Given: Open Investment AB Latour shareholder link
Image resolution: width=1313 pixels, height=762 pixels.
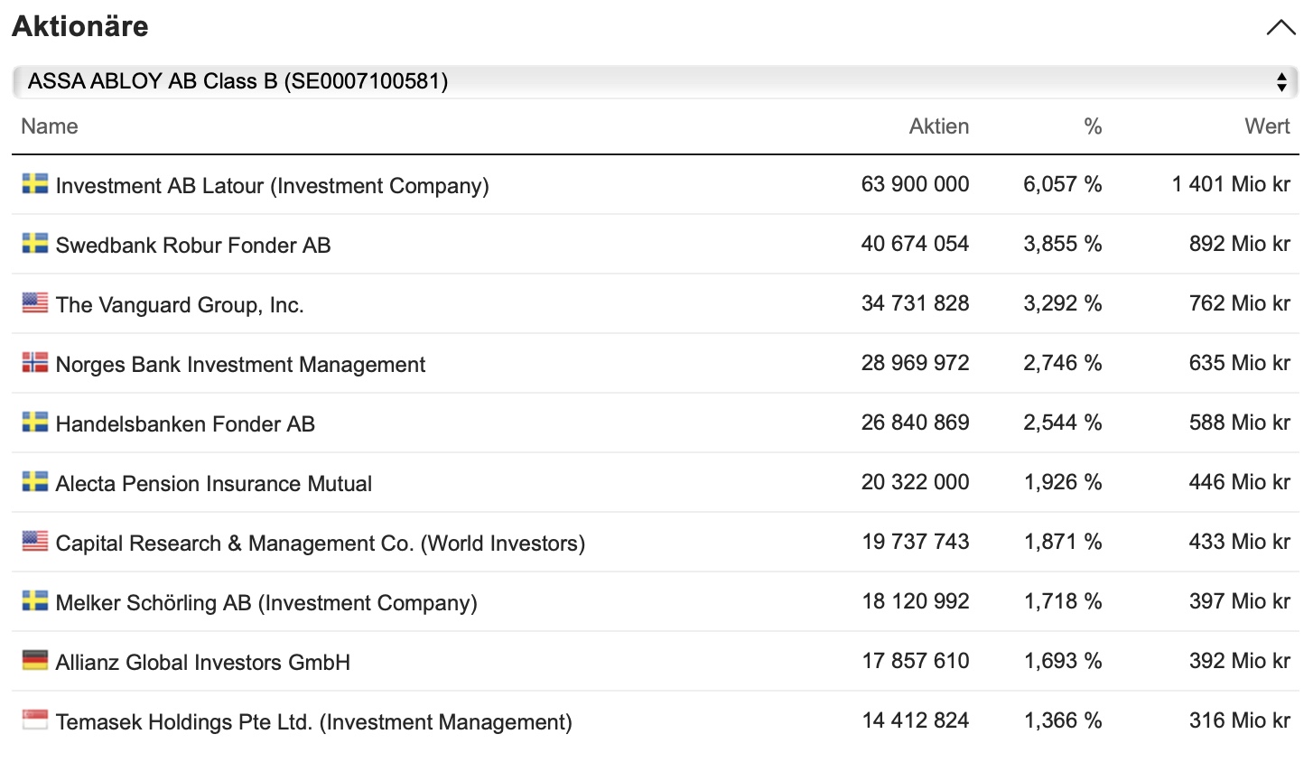Looking at the screenshot, I should (272, 185).
